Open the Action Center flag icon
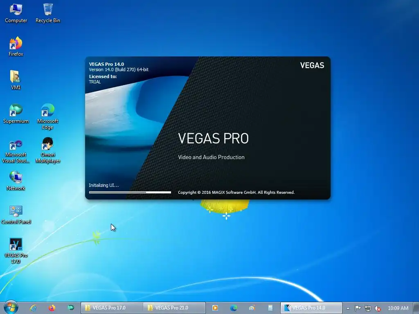 [x=358, y=308]
